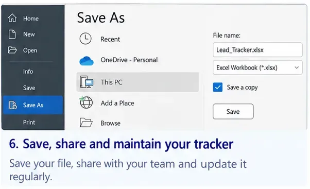This screenshot has height=189, width=310.
Task: Click the Save As document icon
Action: tap(13, 105)
